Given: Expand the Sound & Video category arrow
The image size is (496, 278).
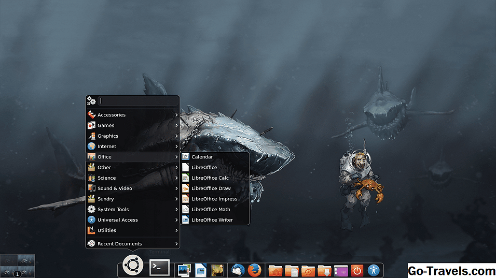Looking at the screenshot, I should 176,188.
